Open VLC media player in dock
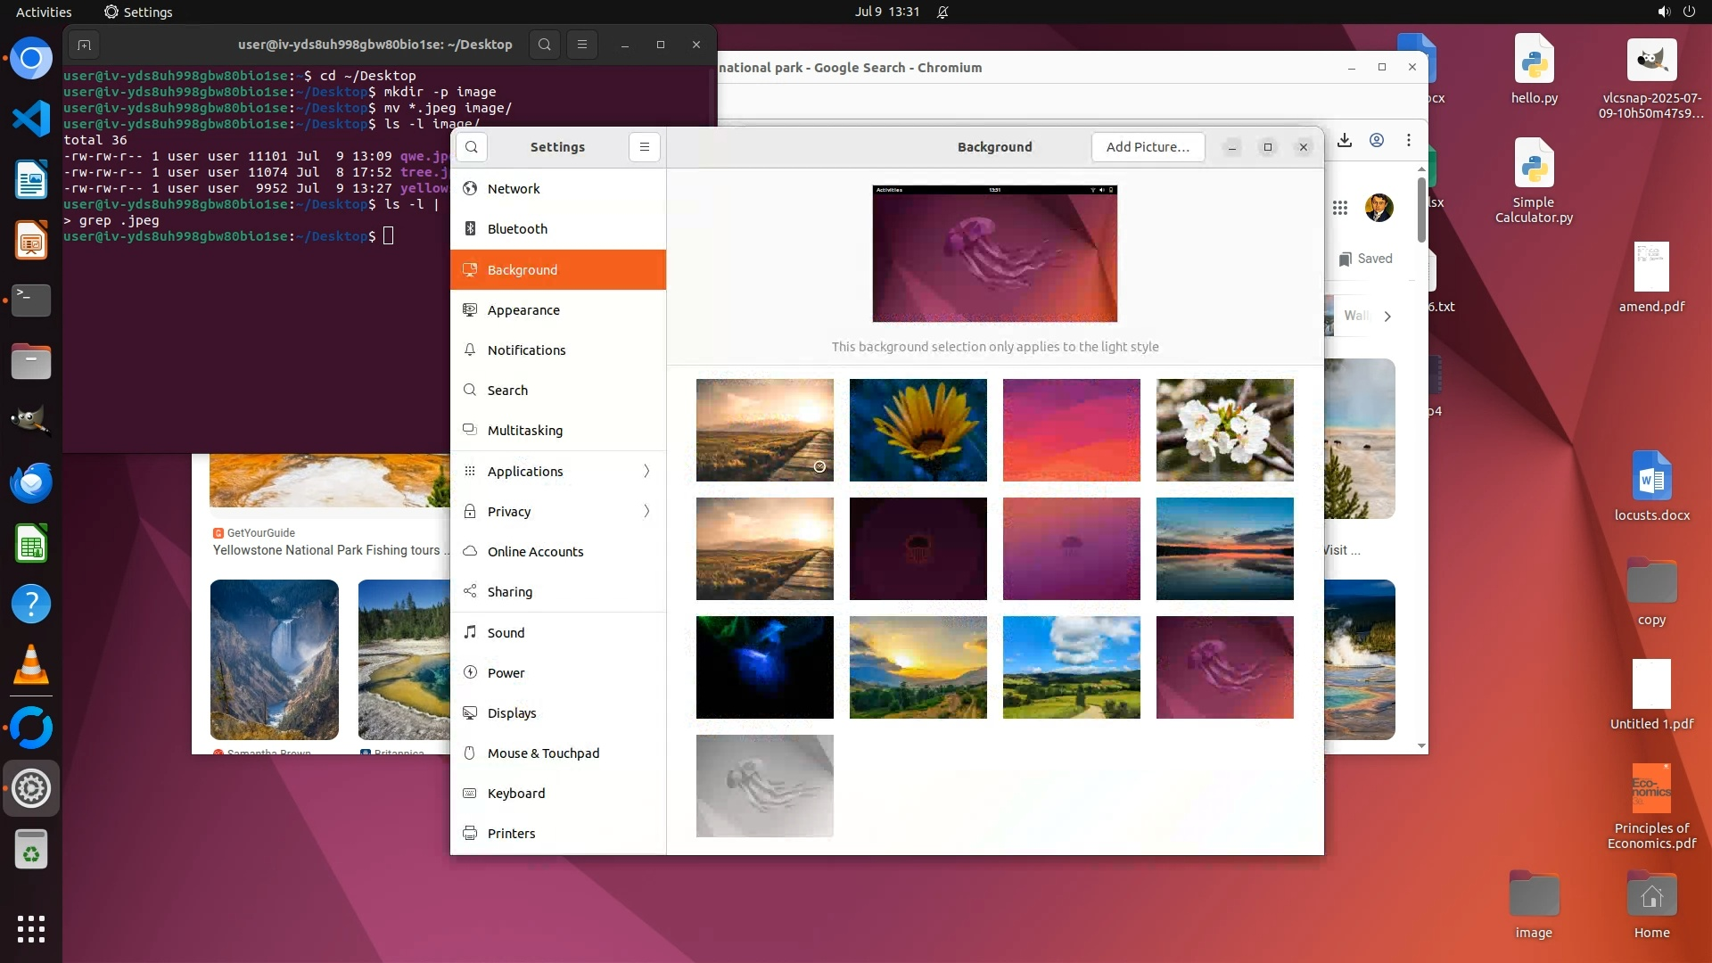This screenshot has width=1712, height=963. pyautogui.click(x=31, y=665)
